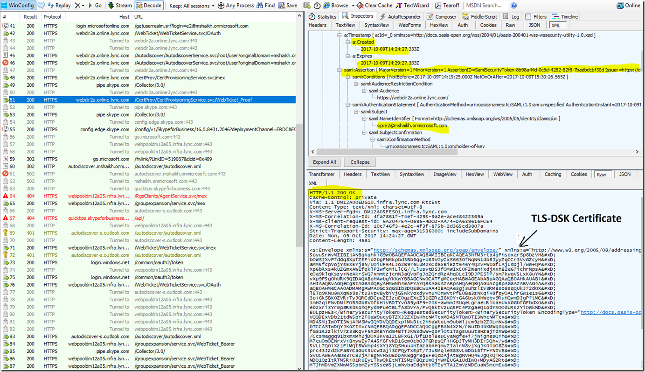
Task: Open the Timeline tab
Action: (x=565, y=16)
